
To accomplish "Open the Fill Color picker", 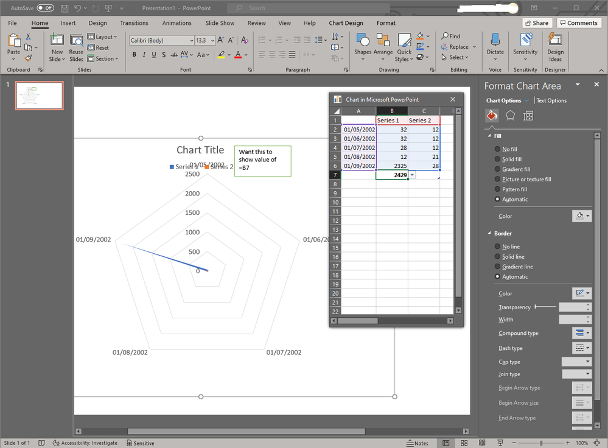I will pos(582,215).
